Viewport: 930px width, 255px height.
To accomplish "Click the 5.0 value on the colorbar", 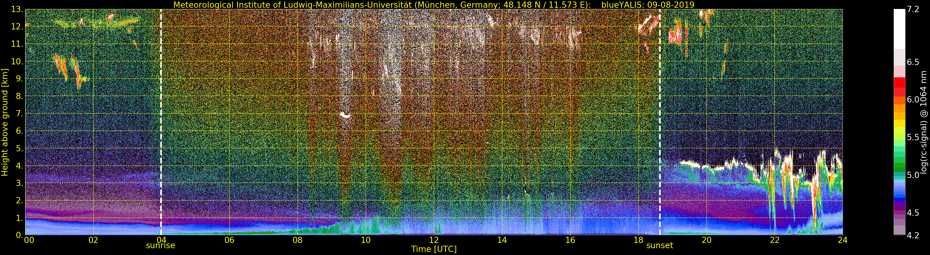I will pyautogui.click(x=913, y=175).
